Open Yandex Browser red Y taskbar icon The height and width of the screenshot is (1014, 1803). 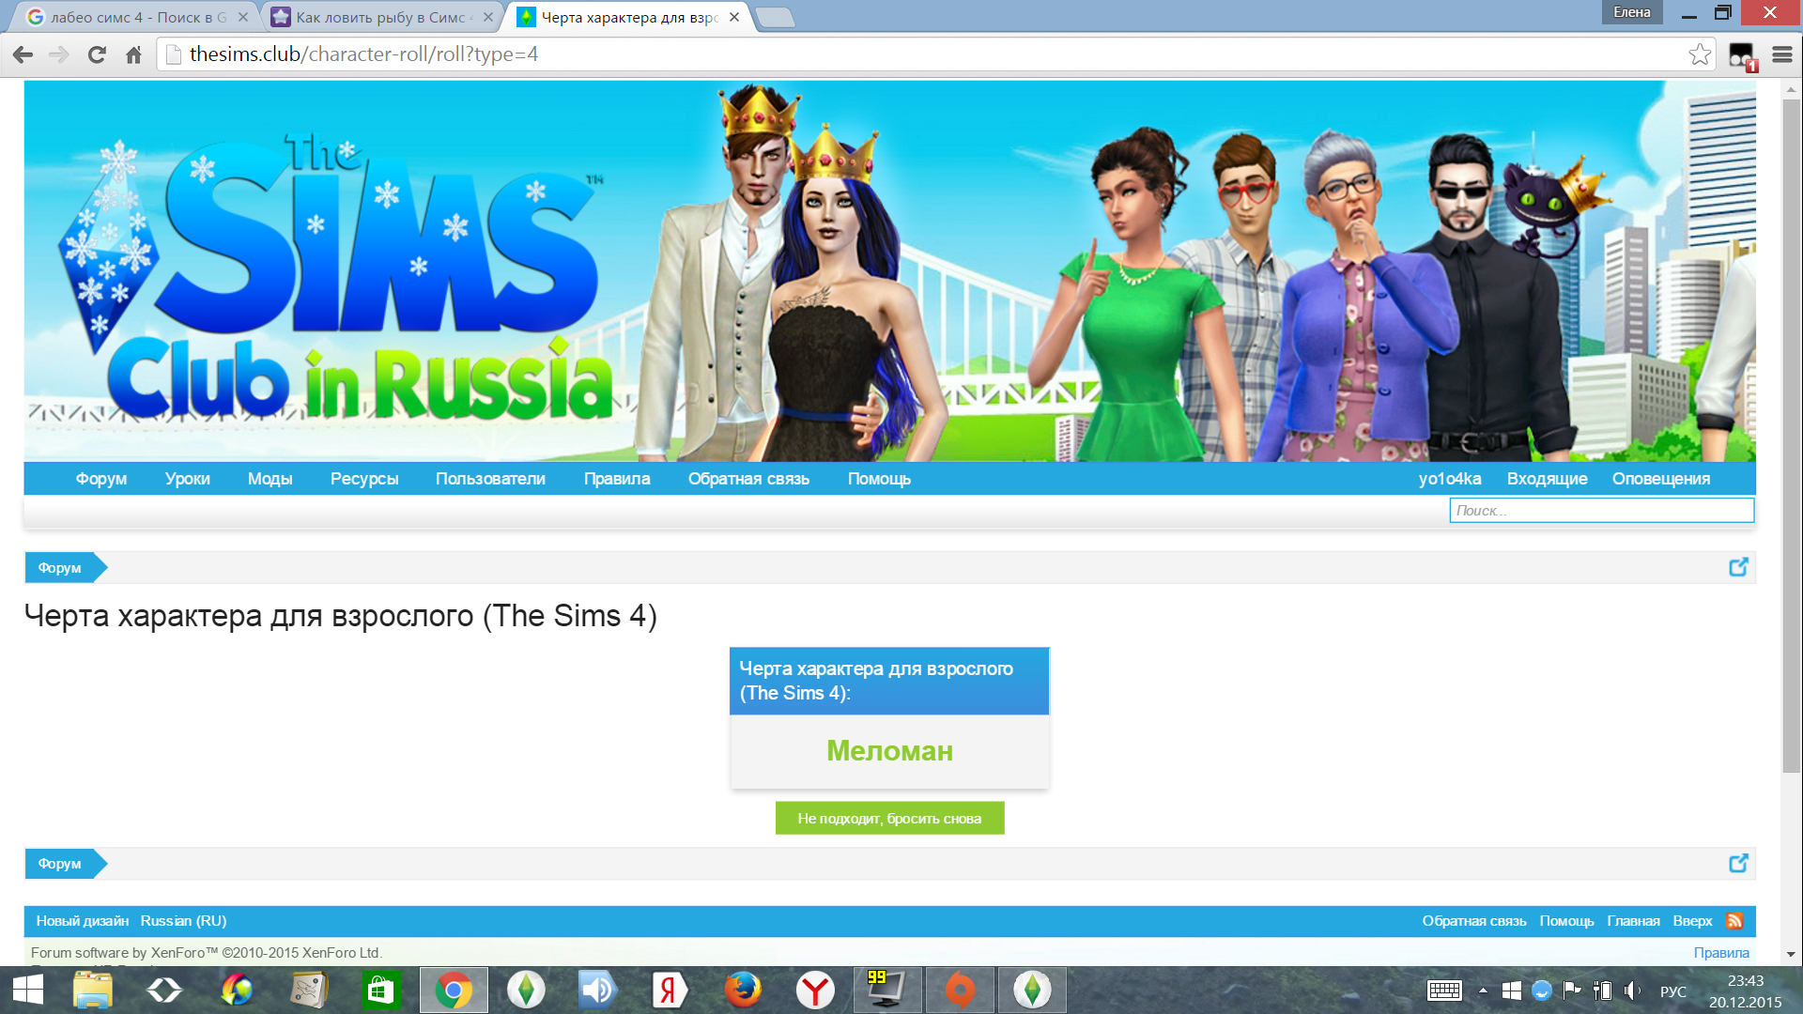815,991
